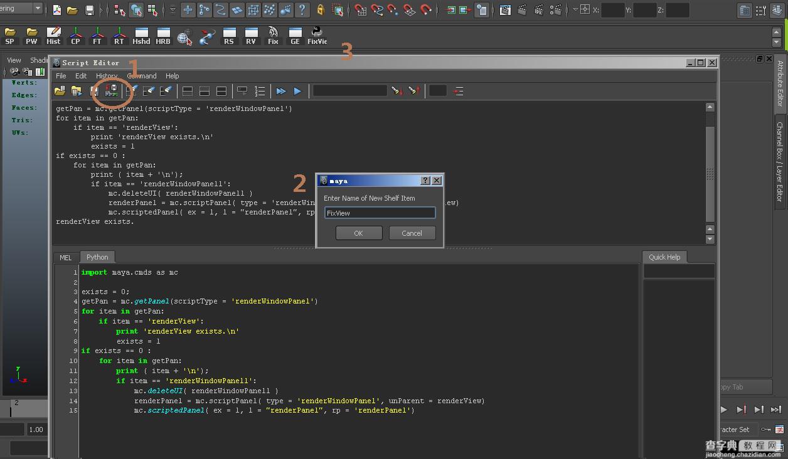Click the go to end playback button
This screenshot has height=459, width=788.
(x=776, y=409)
